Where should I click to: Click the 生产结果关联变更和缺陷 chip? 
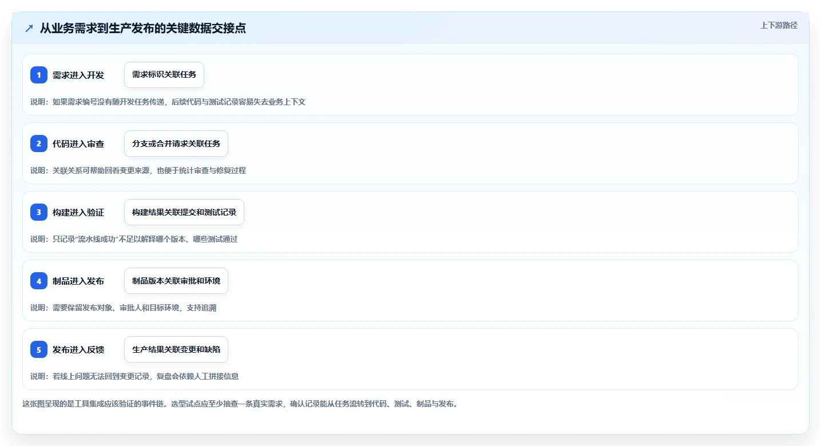pyautogui.click(x=176, y=349)
